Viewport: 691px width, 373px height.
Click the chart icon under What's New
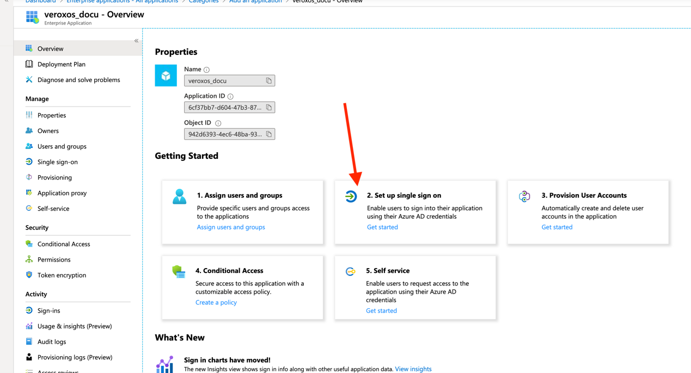pyautogui.click(x=165, y=364)
